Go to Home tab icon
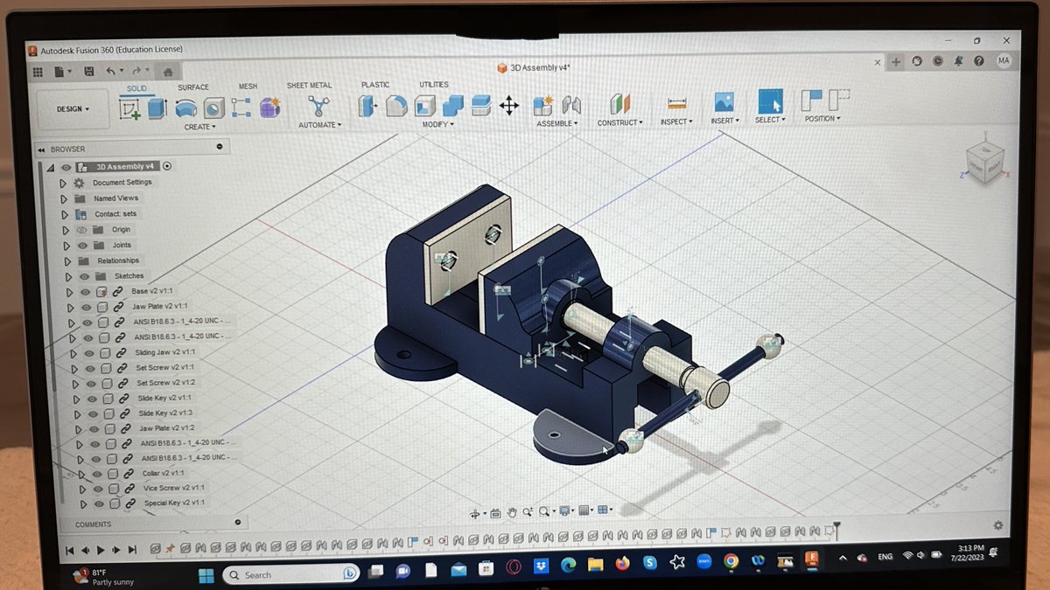Screen dimensions: 1050x590 coord(167,71)
